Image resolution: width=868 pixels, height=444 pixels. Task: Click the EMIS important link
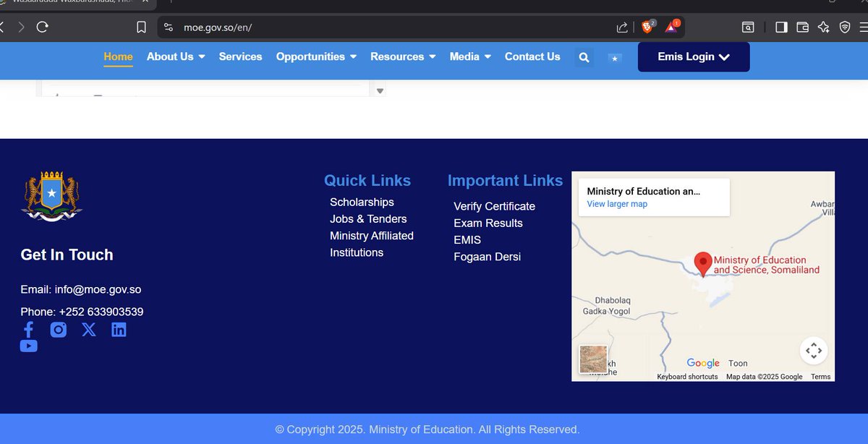[x=467, y=239]
